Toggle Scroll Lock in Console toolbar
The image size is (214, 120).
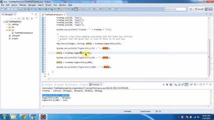tap(179, 85)
